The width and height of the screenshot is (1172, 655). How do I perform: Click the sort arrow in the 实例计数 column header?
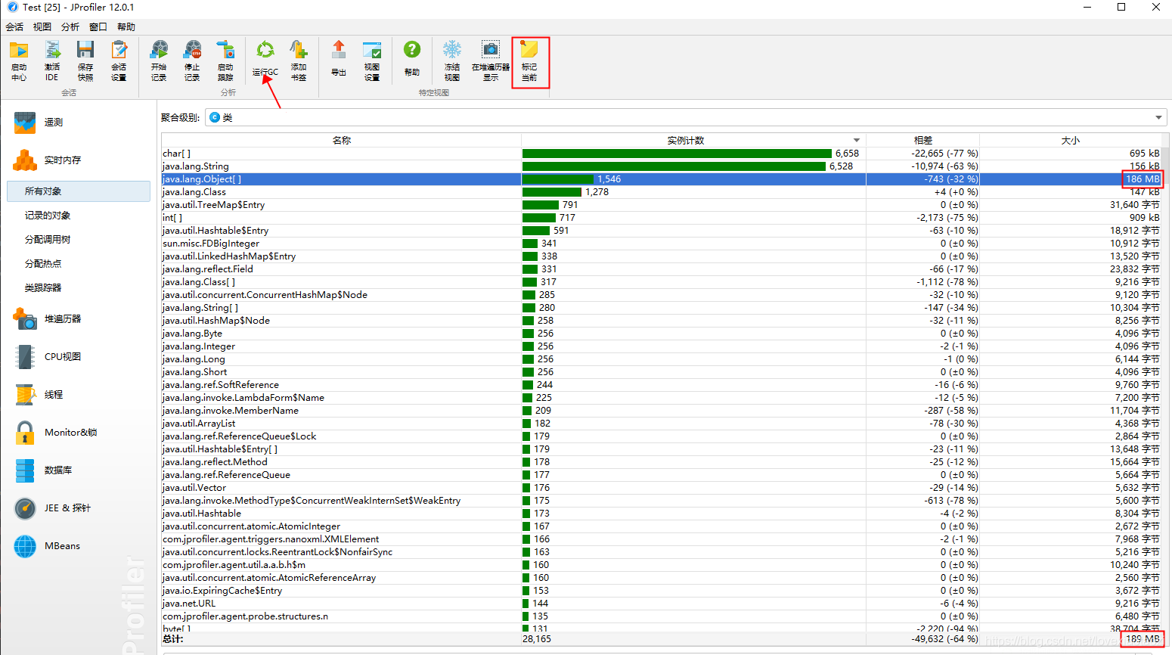click(856, 141)
